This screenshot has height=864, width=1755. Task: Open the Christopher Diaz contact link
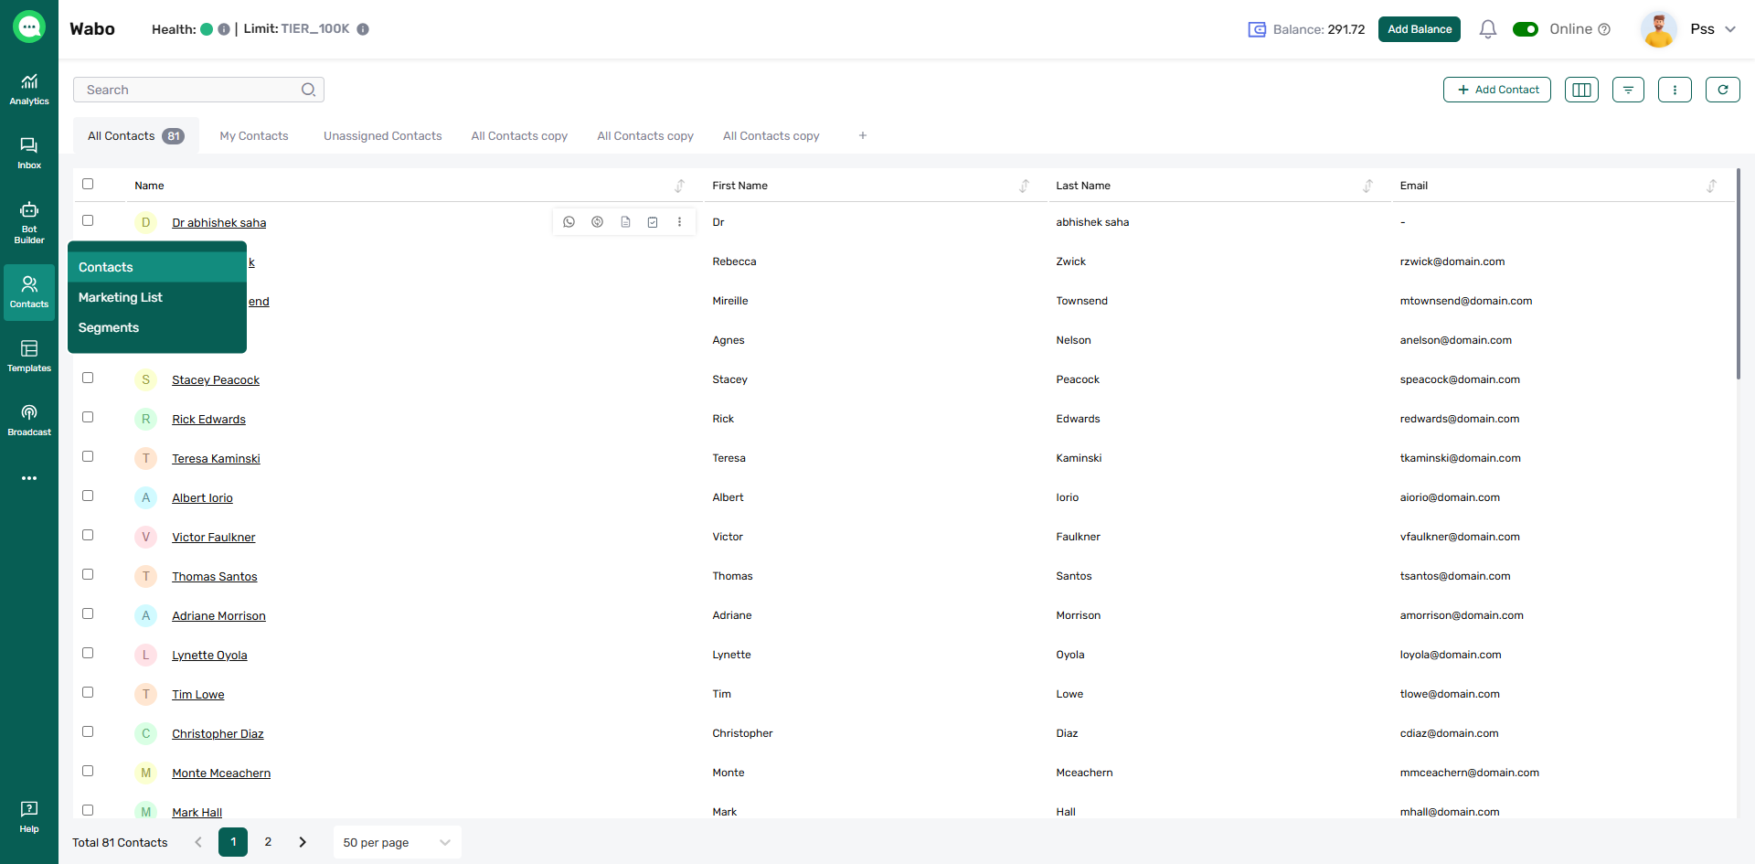click(x=218, y=733)
